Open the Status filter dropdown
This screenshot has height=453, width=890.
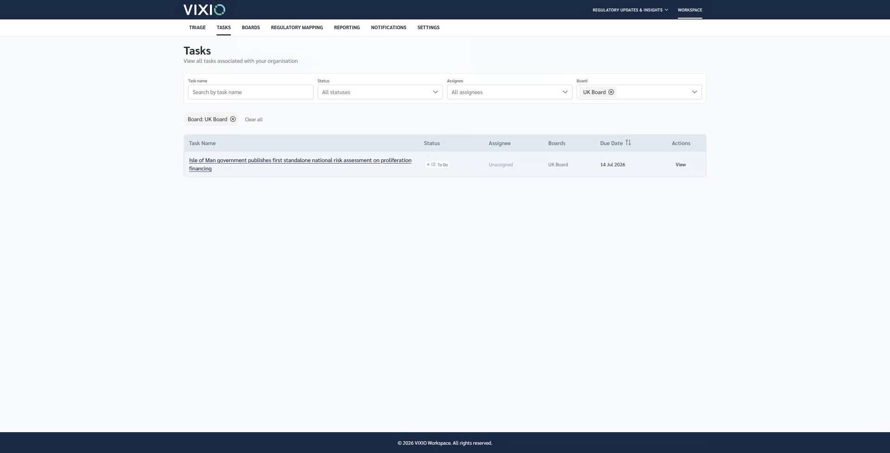(380, 92)
